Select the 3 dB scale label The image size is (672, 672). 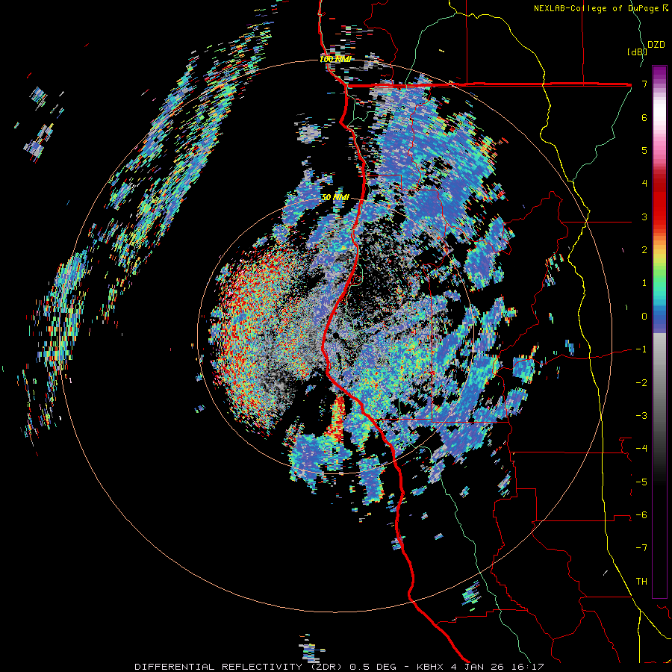(644, 217)
